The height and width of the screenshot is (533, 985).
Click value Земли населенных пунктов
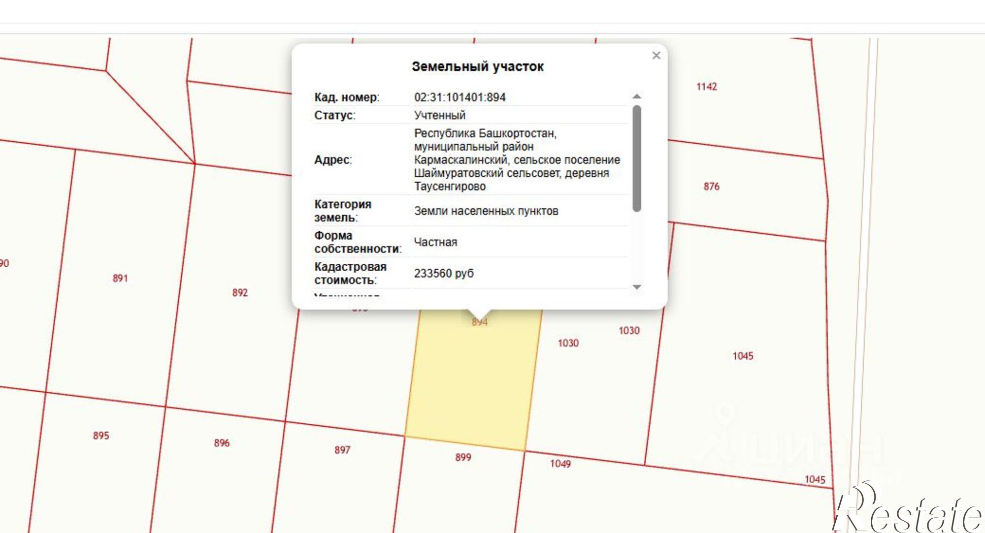(x=486, y=211)
